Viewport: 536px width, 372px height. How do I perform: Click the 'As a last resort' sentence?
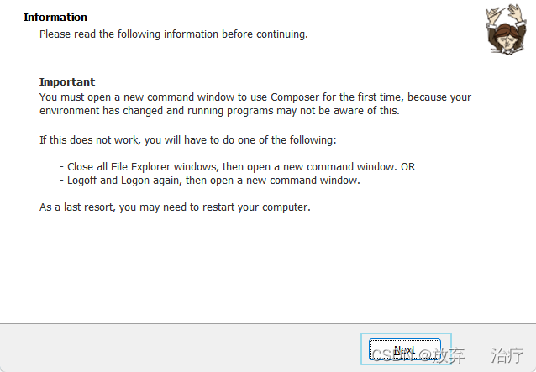coord(175,207)
